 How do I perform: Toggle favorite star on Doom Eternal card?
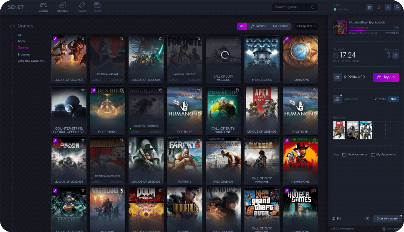tap(160, 190)
